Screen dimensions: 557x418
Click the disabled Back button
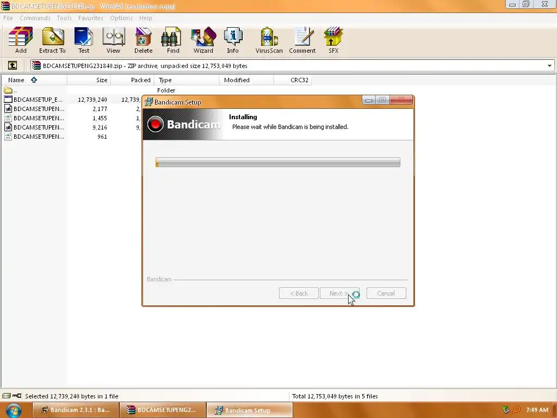click(299, 293)
